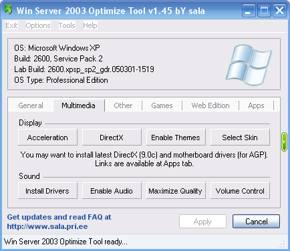Click the Apply button
290x251 pixels.
(202, 222)
